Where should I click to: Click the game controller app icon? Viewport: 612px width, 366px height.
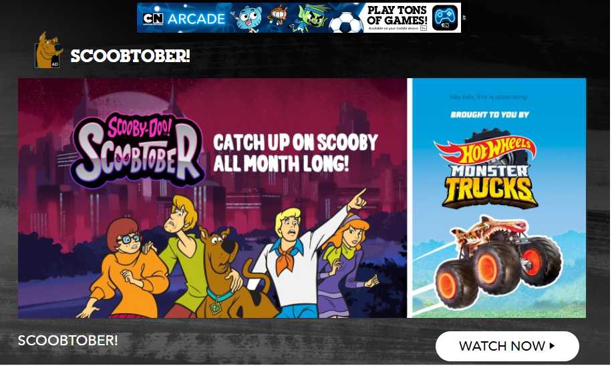444,17
